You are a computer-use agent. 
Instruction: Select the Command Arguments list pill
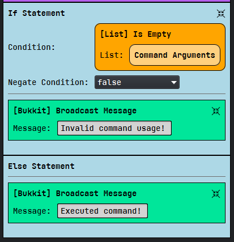pyautogui.click(x=175, y=55)
